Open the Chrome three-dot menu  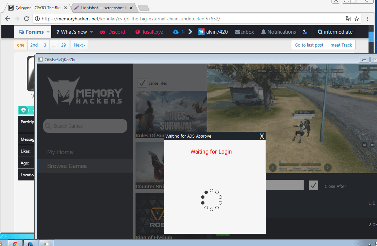coord(367,19)
